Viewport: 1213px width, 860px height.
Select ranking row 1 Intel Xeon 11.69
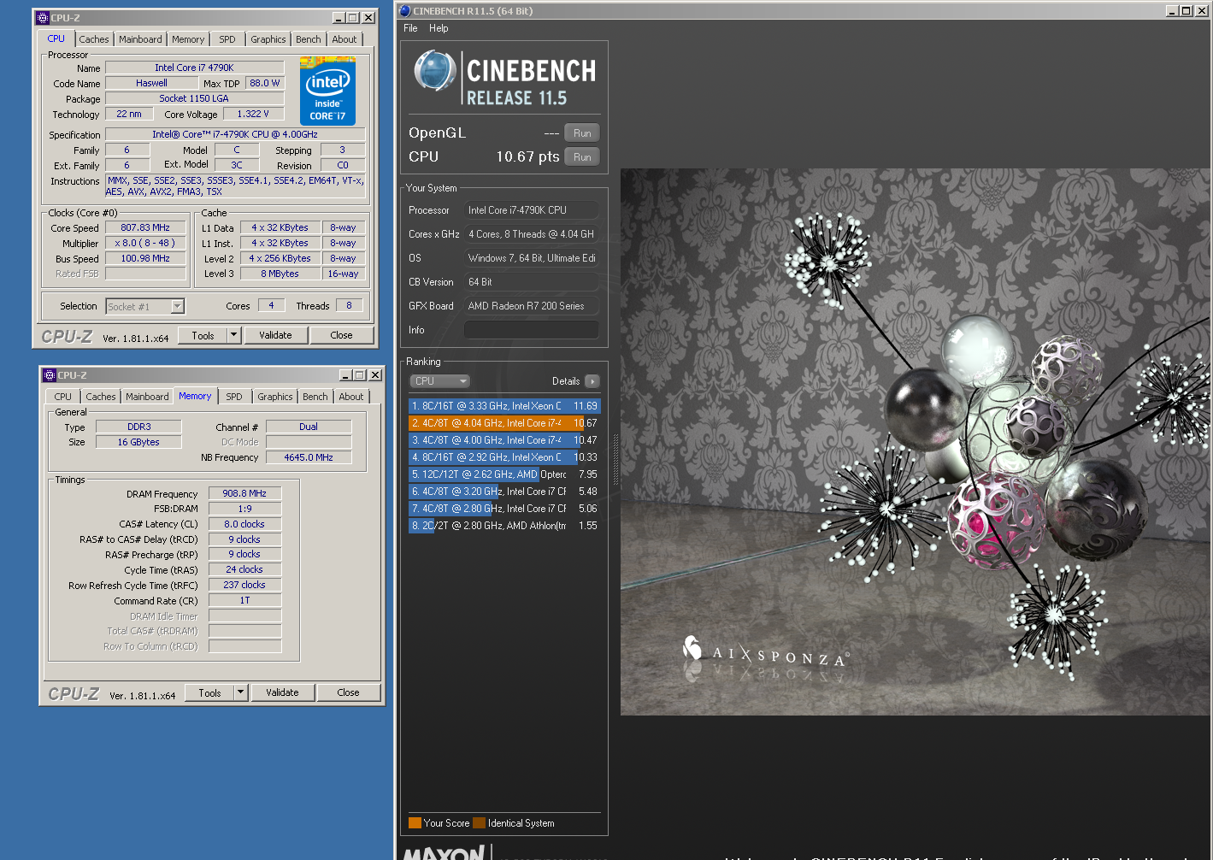click(504, 406)
